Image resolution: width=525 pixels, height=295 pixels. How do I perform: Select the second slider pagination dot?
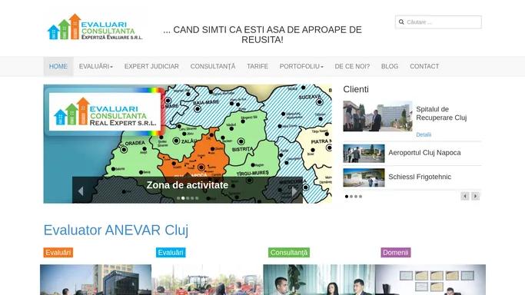(x=183, y=198)
